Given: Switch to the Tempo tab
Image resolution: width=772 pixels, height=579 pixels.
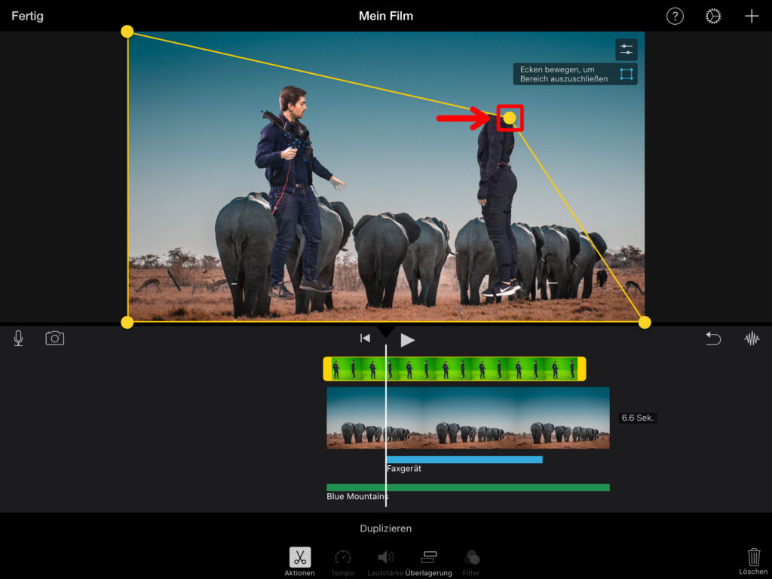Looking at the screenshot, I should click(343, 561).
